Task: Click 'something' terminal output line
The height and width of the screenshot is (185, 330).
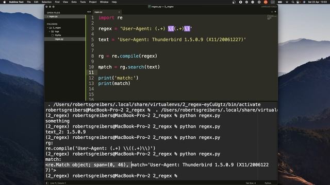Action: point(57,121)
